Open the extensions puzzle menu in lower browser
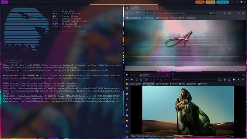 click(229, 80)
